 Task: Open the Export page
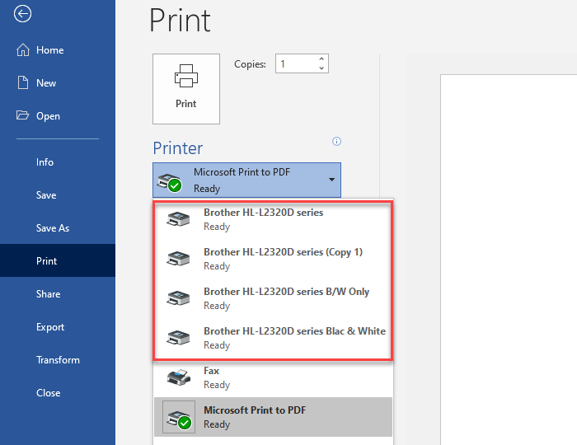coord(58,326)
